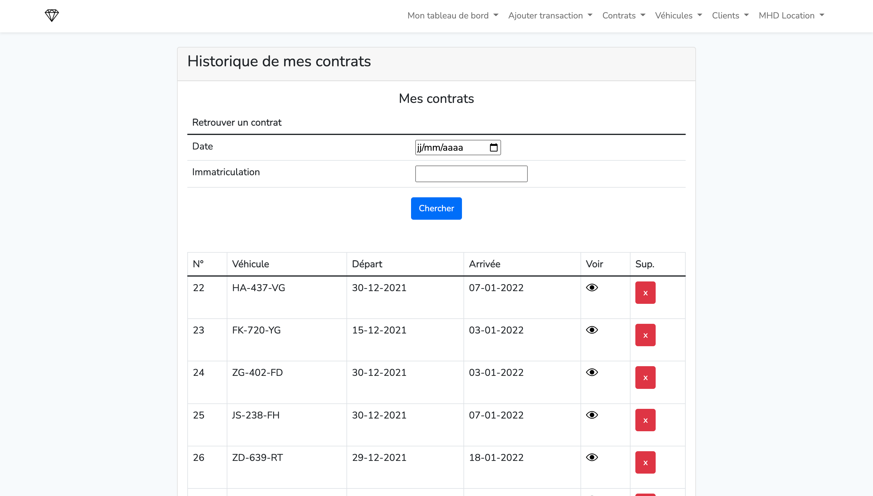Delete contract 25 with red X button
The width and height of the screenshot is (873, 496).
(645, 420)
